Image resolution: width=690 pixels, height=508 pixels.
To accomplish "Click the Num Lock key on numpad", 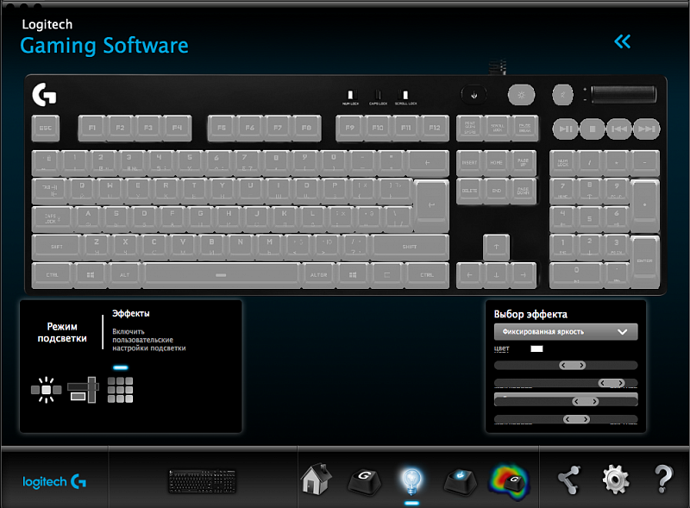I will (x=563, y=163).
